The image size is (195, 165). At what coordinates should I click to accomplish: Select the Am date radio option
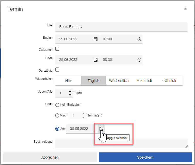click(x=57, y=129)
